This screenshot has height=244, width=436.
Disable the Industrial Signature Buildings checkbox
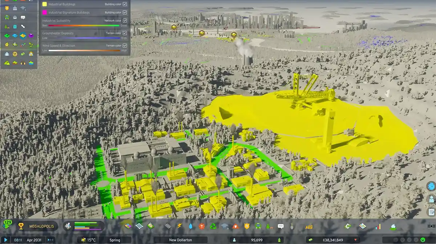click(124, 12)
